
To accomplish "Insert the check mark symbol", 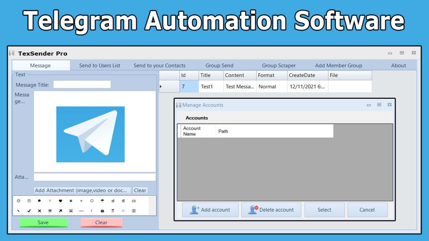I will pos(29,211).
